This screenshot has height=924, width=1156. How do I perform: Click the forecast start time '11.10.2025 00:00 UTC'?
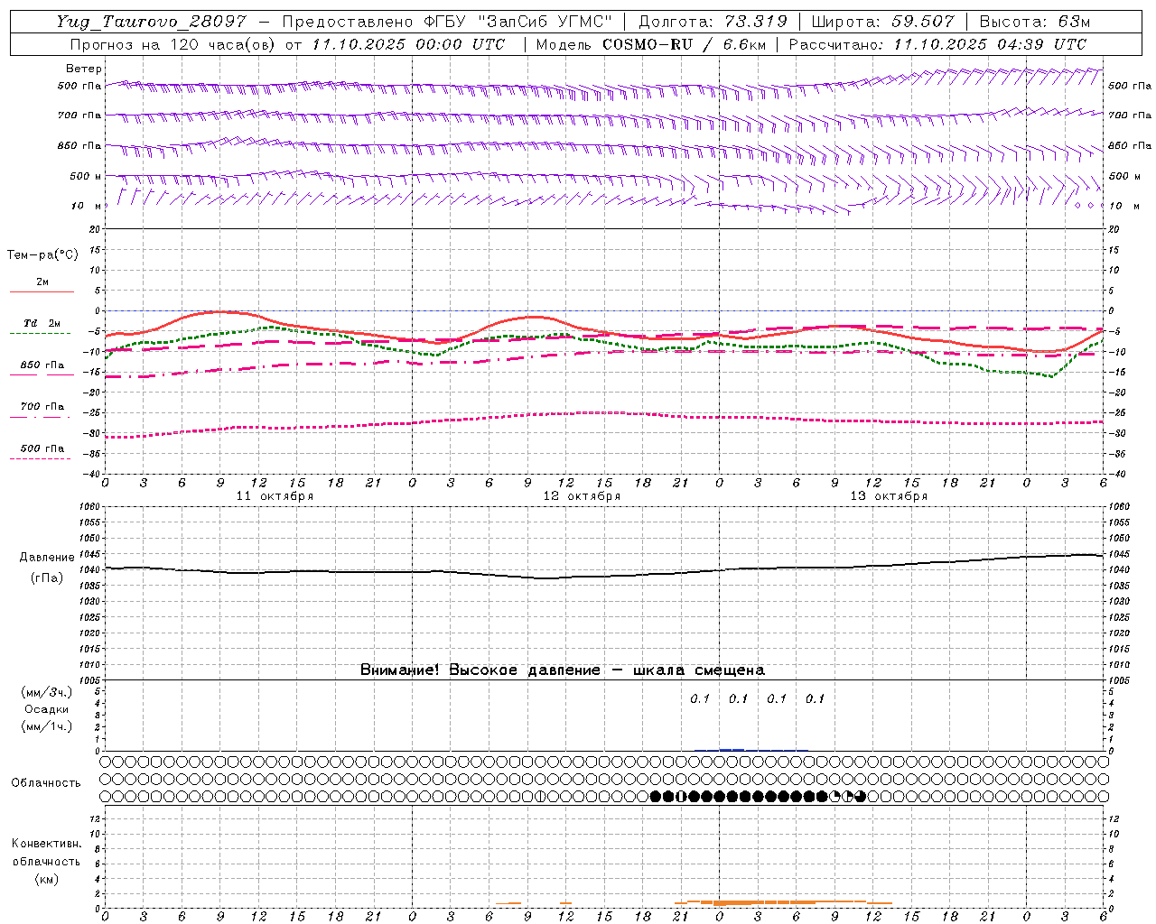[x=408, y=44]
